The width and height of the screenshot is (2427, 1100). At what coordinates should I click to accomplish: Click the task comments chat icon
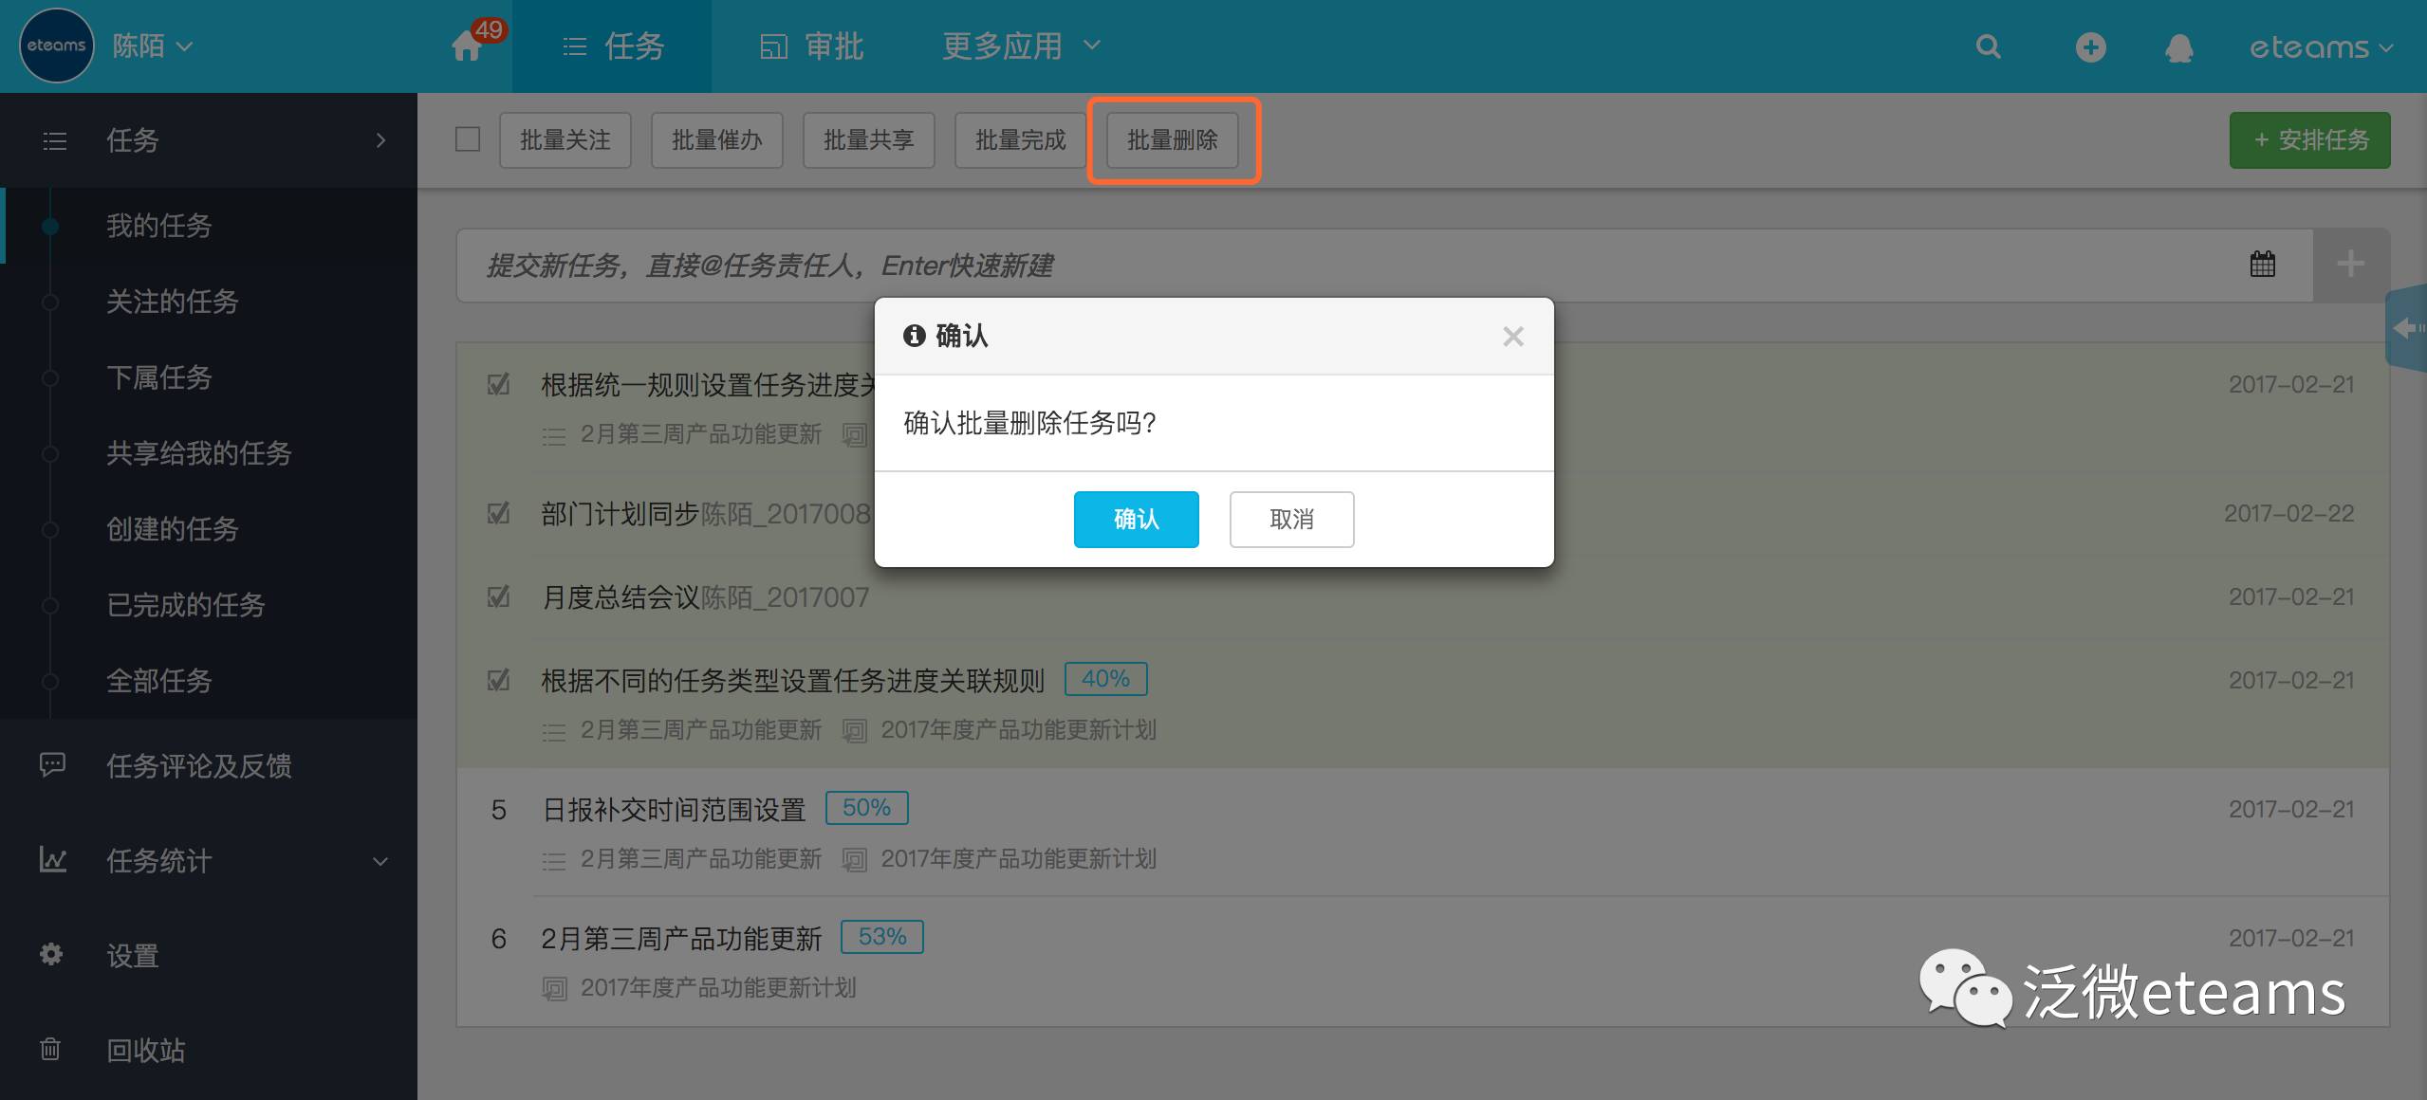52,764
